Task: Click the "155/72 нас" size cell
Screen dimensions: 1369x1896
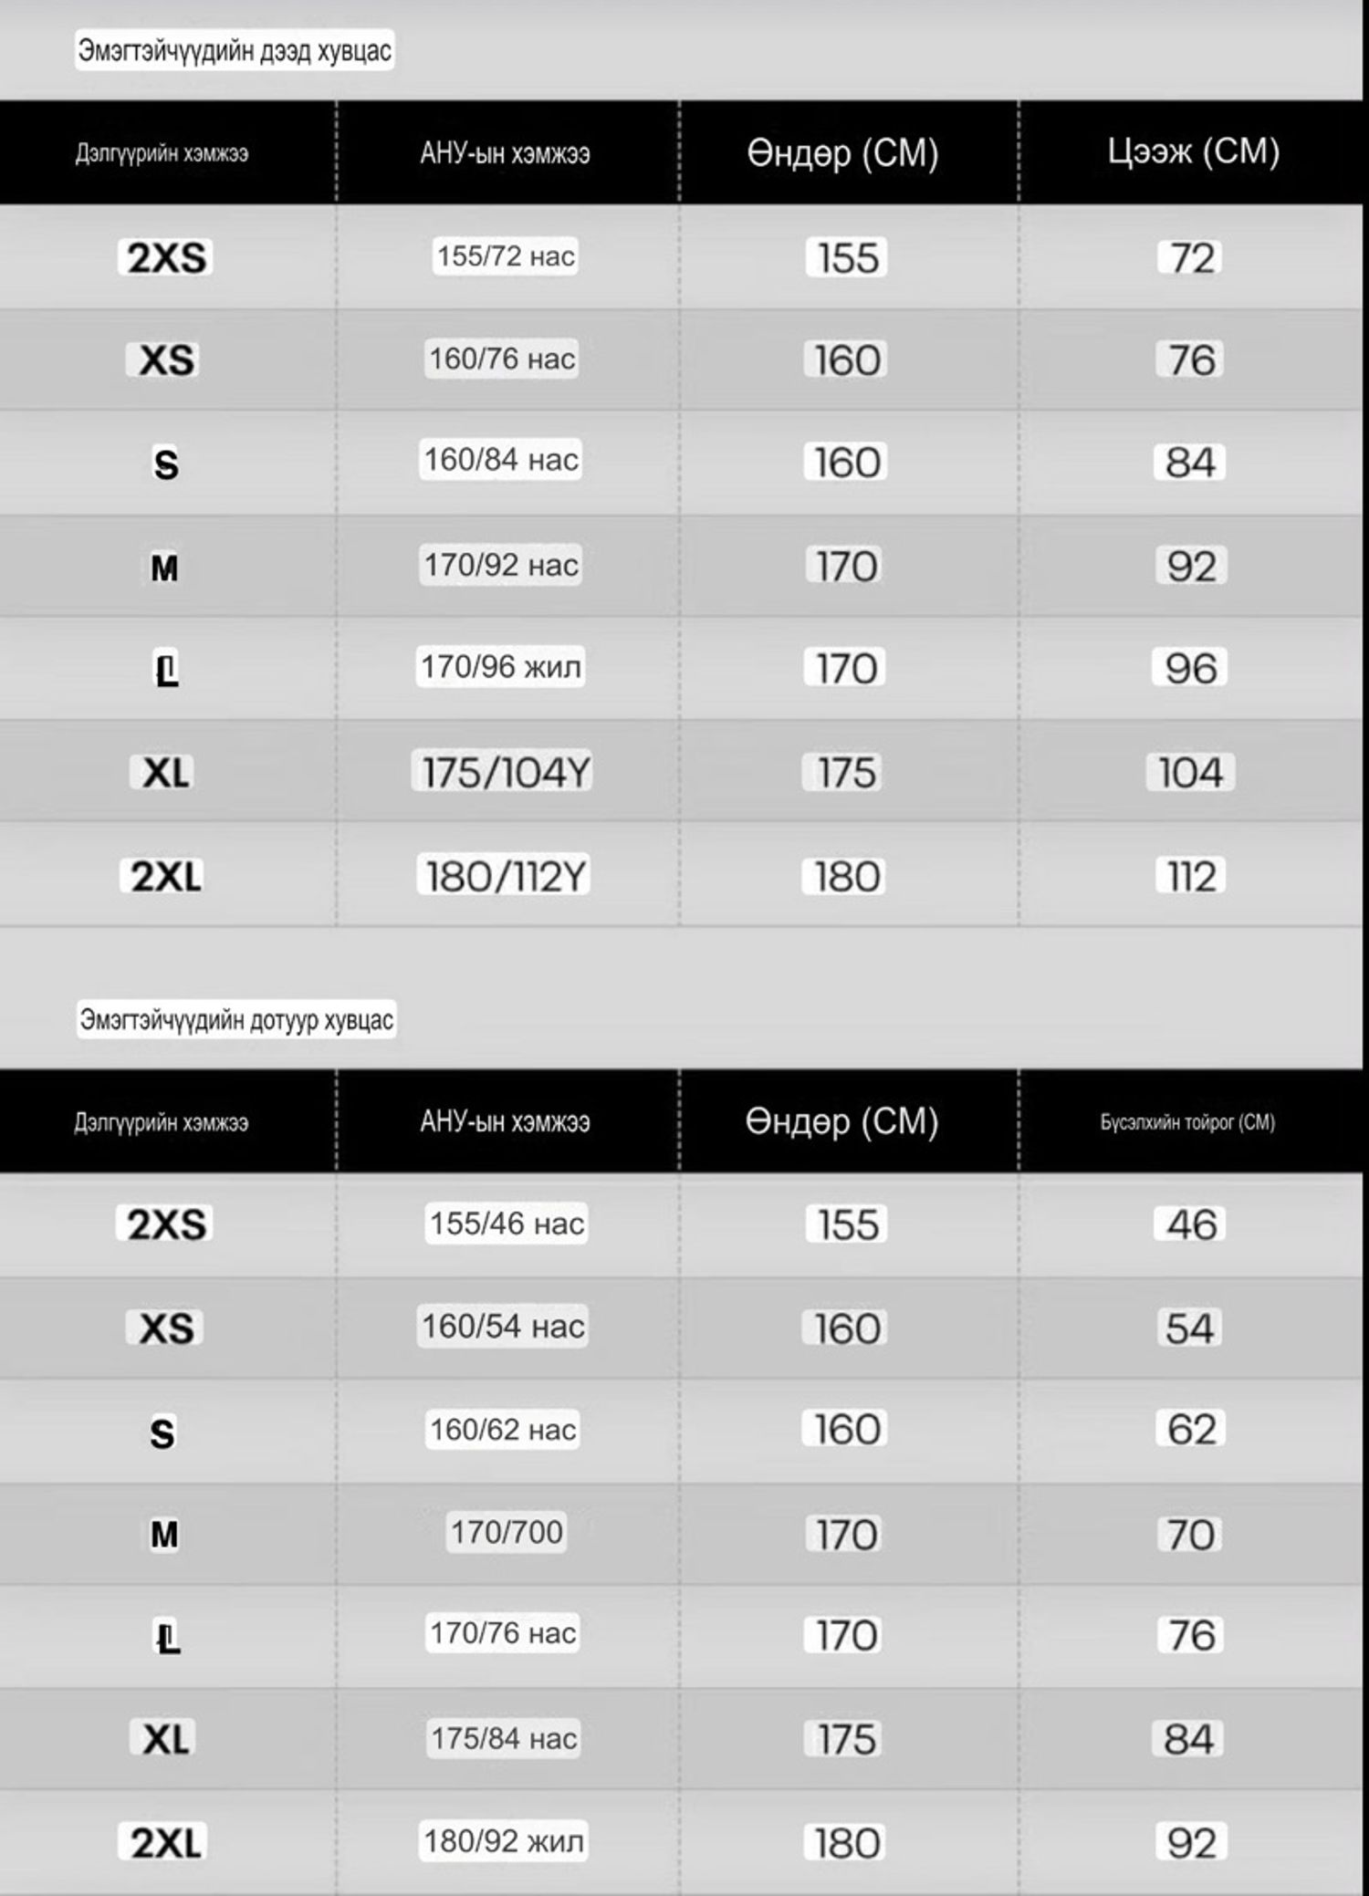Action: coord(506,256)
